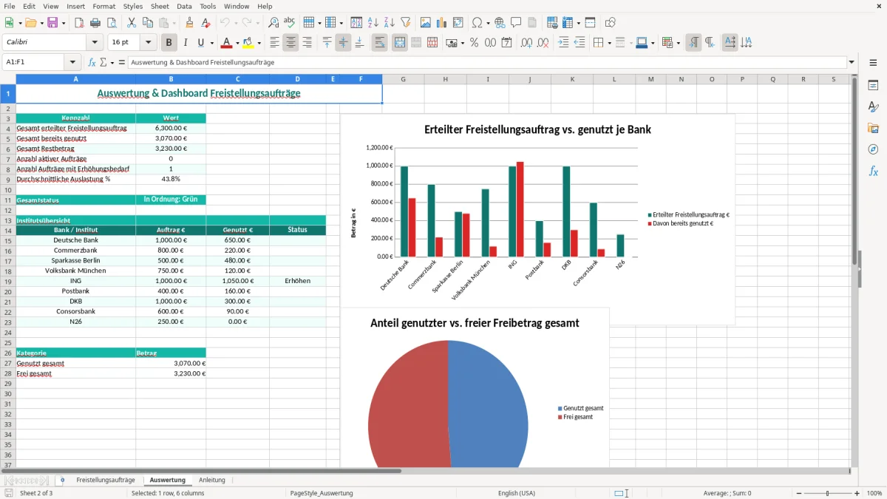This screenshot has width=887, height=499.
Task: Open sidebar Properties icon
Action: click(873, 85)
